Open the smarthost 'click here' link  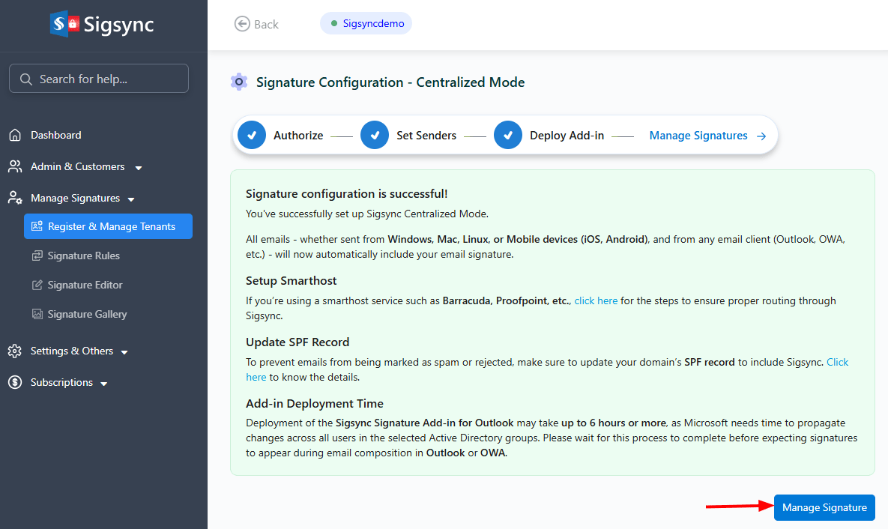coord(596,300)
